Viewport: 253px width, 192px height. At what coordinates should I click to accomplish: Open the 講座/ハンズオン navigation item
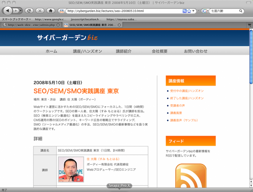(x=87, y=51)
